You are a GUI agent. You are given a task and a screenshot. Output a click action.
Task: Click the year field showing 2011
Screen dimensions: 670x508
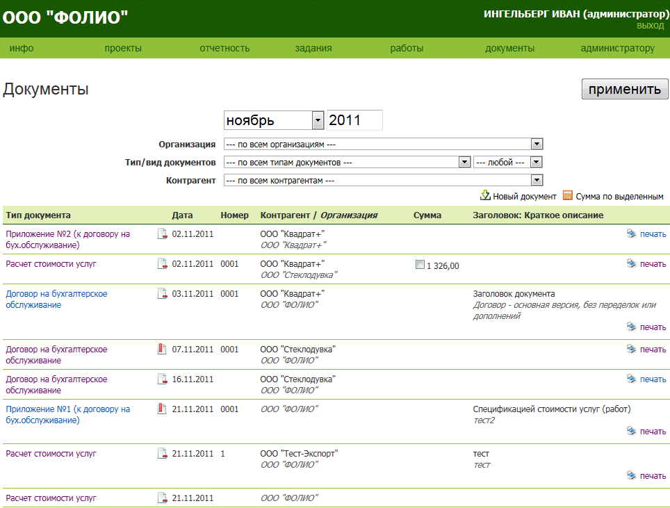coord(354,120)
